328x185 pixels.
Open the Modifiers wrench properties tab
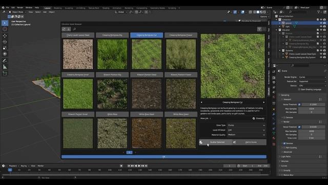point(274,114)
